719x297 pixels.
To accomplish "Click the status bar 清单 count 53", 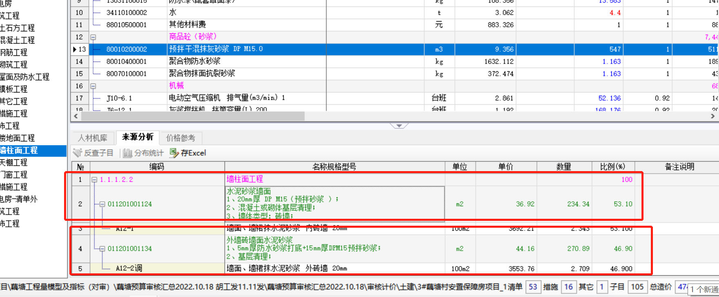I will [533, 287].
